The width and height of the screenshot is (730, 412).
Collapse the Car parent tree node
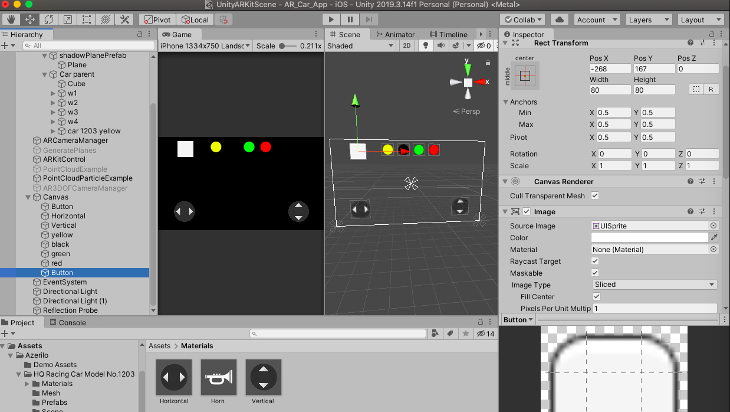(45, 74)
